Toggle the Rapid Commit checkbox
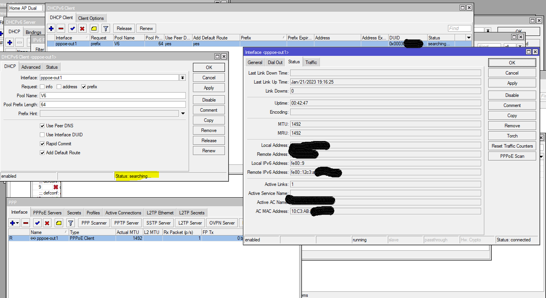Image resolution: width=546 pixels, height=298 pixels. [42, 144]
